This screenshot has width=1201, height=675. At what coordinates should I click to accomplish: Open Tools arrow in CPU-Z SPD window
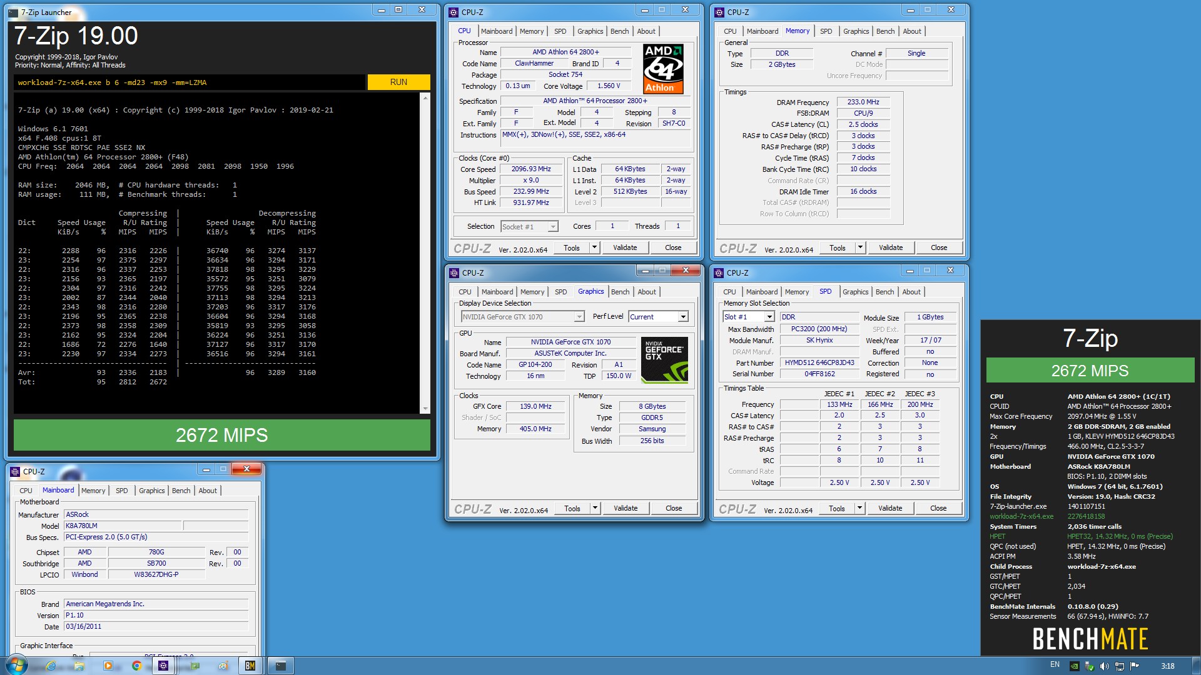pyautogui.click(x=859, y=508)
